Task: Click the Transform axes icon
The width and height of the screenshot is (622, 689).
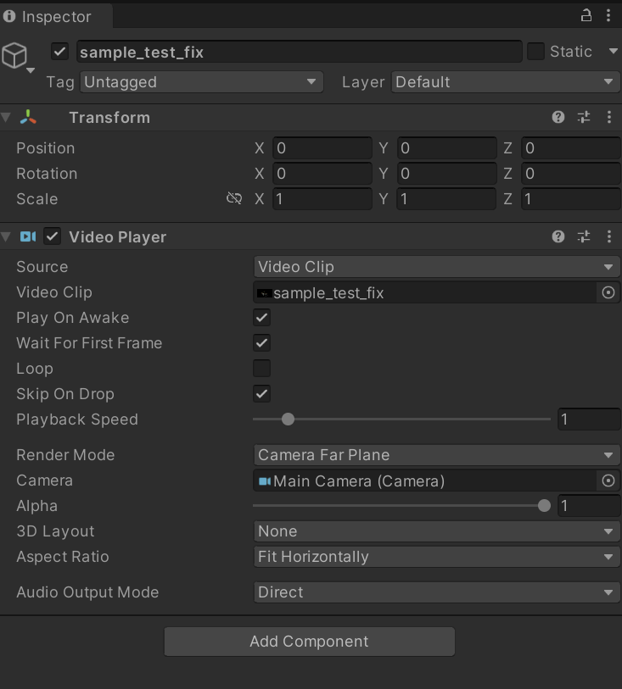Action: pyautogui.click(x=28, y=117)
